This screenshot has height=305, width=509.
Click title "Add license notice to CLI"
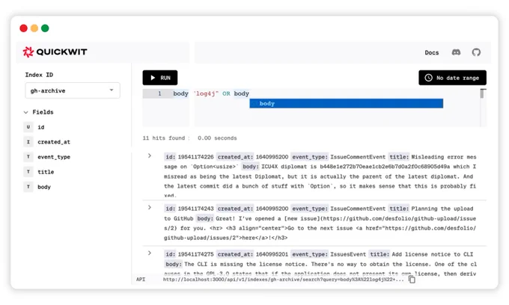point(433,254)
